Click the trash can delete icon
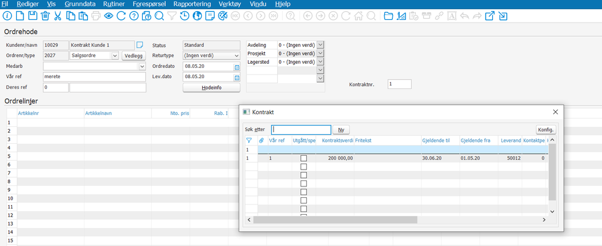Viewport: 602px width, 246px height. click(45, 16)
